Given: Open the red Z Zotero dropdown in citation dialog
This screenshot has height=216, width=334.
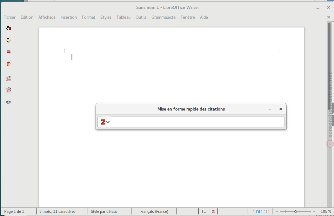Looking at the screenshot, I should 105,122.
